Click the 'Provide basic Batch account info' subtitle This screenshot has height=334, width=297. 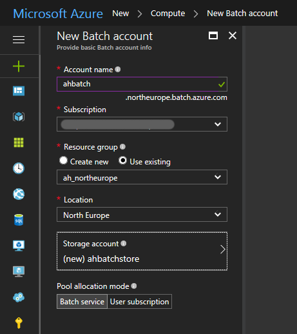[x=104, y=48]
